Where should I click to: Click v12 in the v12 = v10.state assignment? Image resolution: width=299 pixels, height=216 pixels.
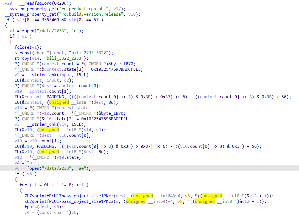pyautogui.click(x=18, y=157)
